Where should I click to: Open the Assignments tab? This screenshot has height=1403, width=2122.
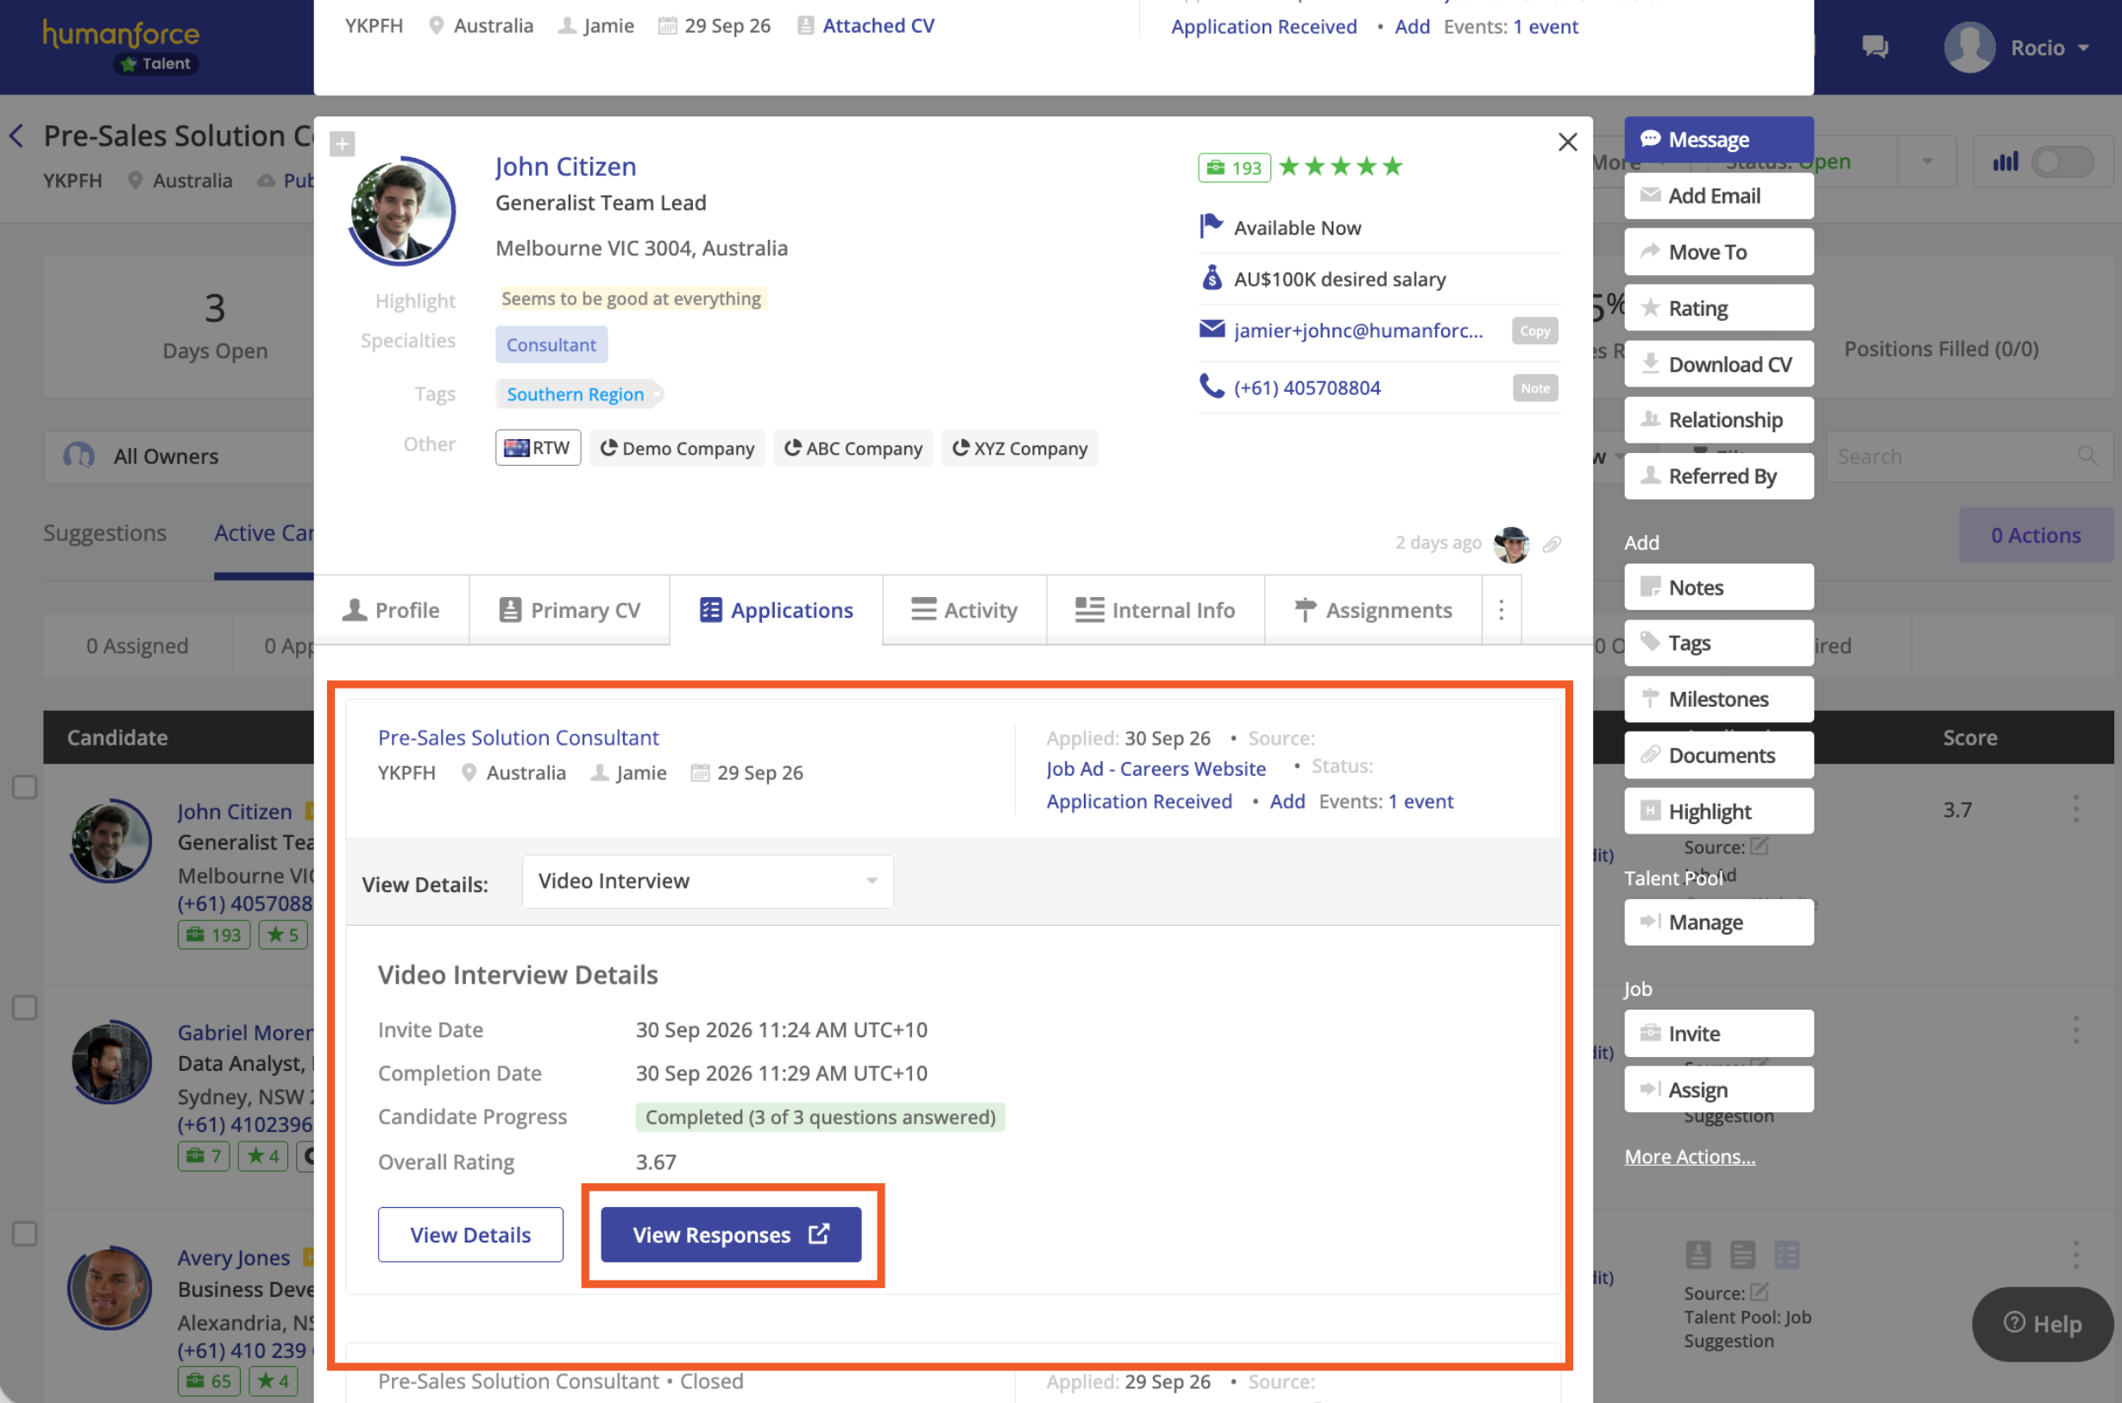tap(1372, 610)
